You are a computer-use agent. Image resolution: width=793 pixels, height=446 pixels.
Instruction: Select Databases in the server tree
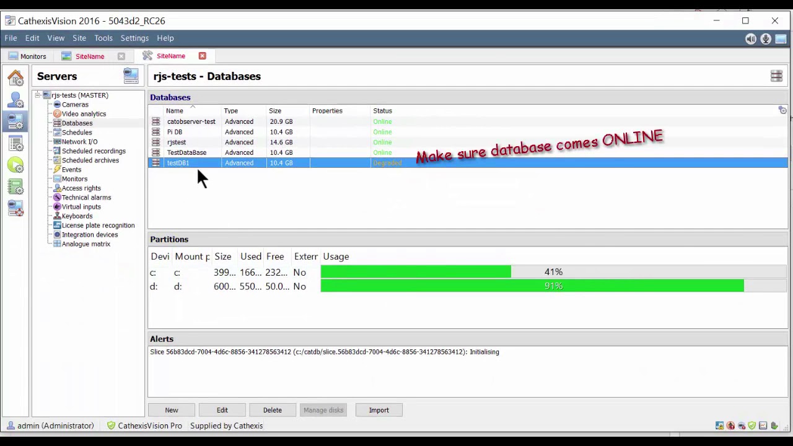click(77, 123)
